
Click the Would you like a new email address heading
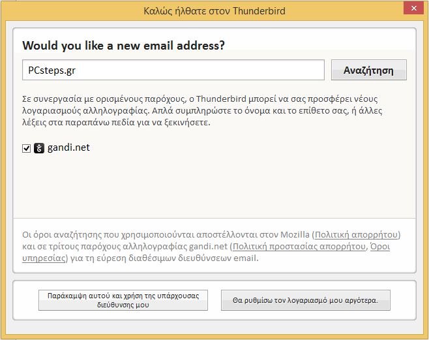coord(123,46)
